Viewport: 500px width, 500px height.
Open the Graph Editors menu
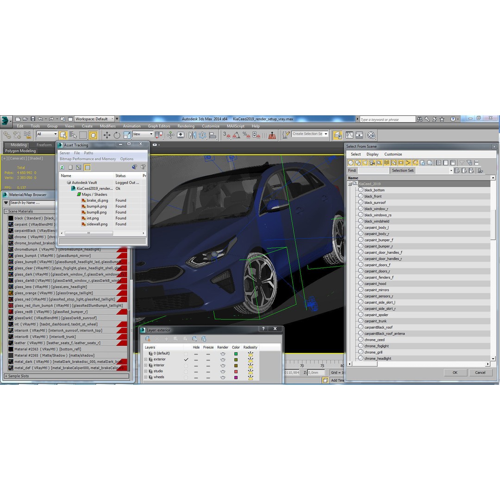point(159,126)
